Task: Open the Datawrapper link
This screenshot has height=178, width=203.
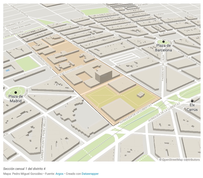Action: (90, 174)
